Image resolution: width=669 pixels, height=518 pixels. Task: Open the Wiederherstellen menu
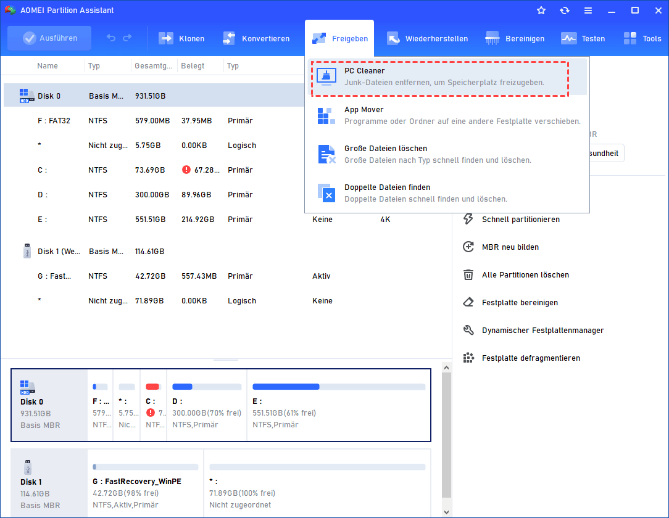[427, 38]
